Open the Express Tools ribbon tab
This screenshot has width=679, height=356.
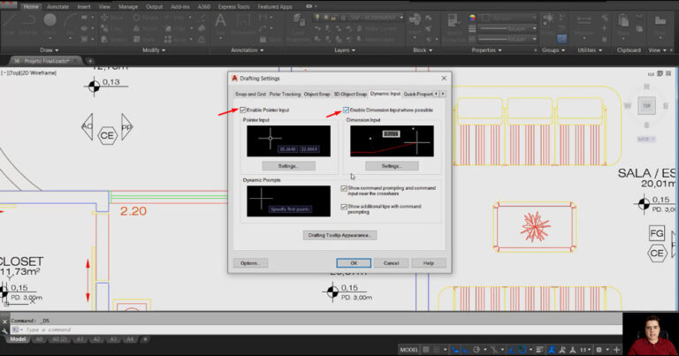point(233,6)
